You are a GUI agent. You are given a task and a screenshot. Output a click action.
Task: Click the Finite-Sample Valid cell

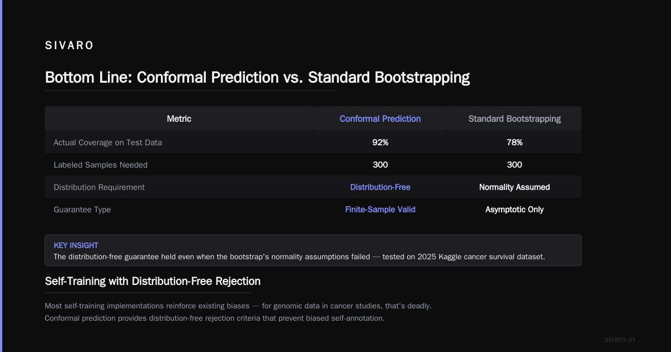380,210
